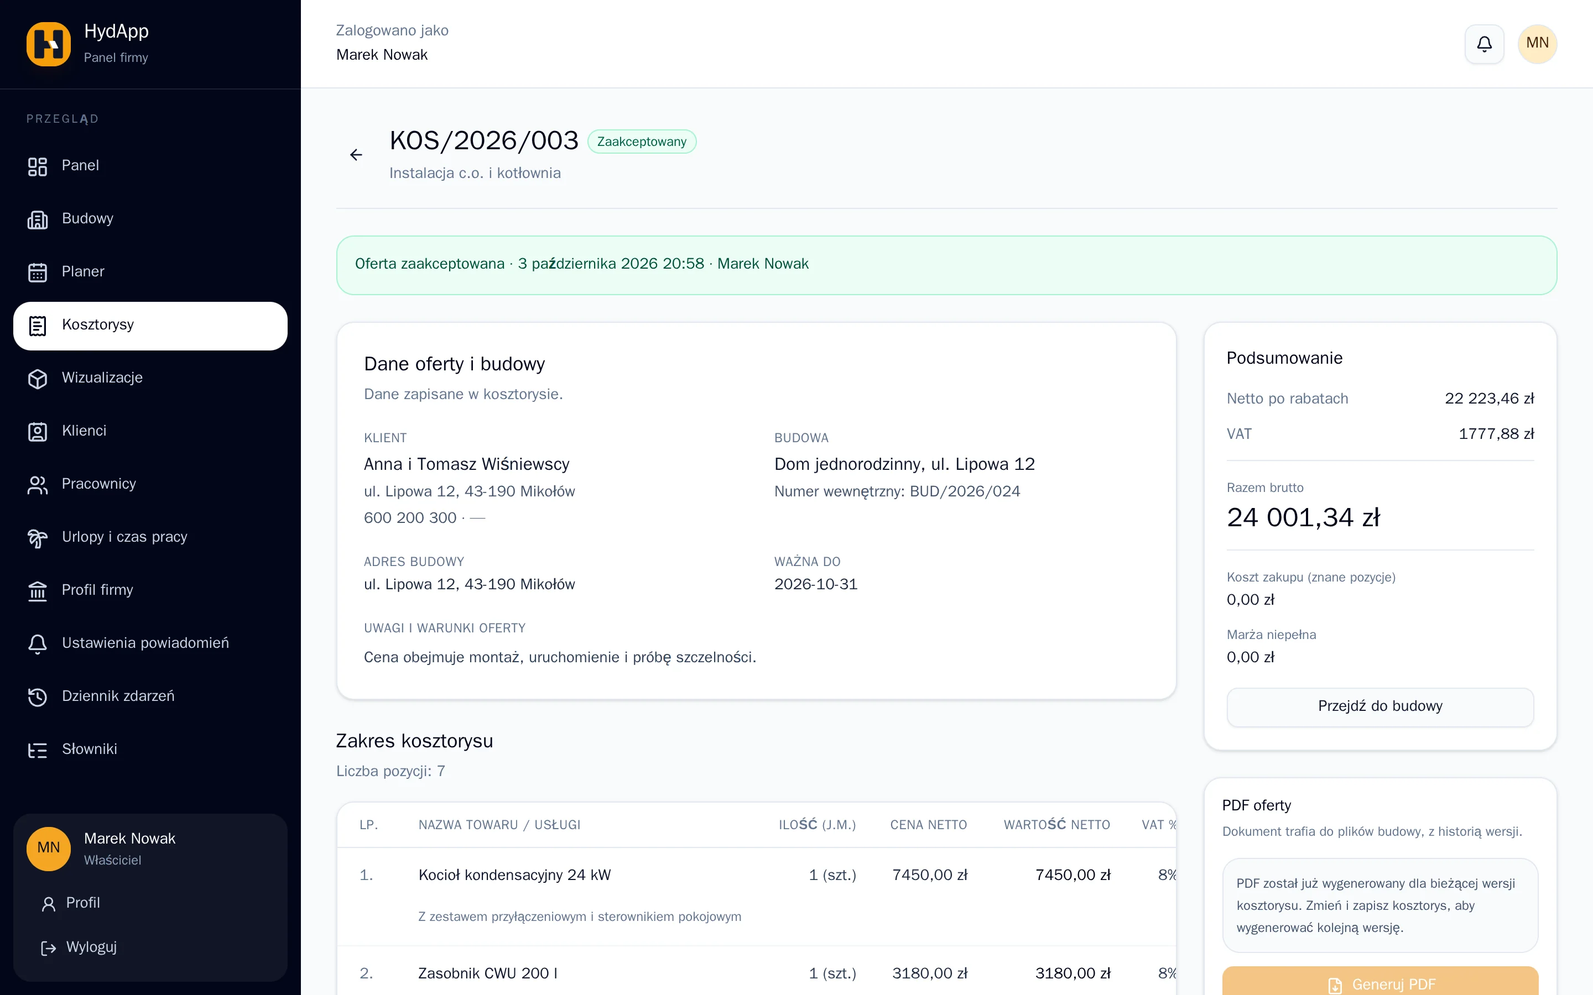The height and width of the screenshot is (995, 1593).
Task: Click the Kocioł kondensacyjny 24 kW row
Action: click(756, 896)
